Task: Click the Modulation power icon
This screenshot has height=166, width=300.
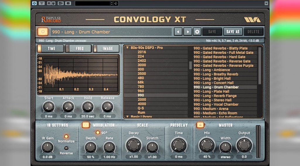Action: point(86,125)
